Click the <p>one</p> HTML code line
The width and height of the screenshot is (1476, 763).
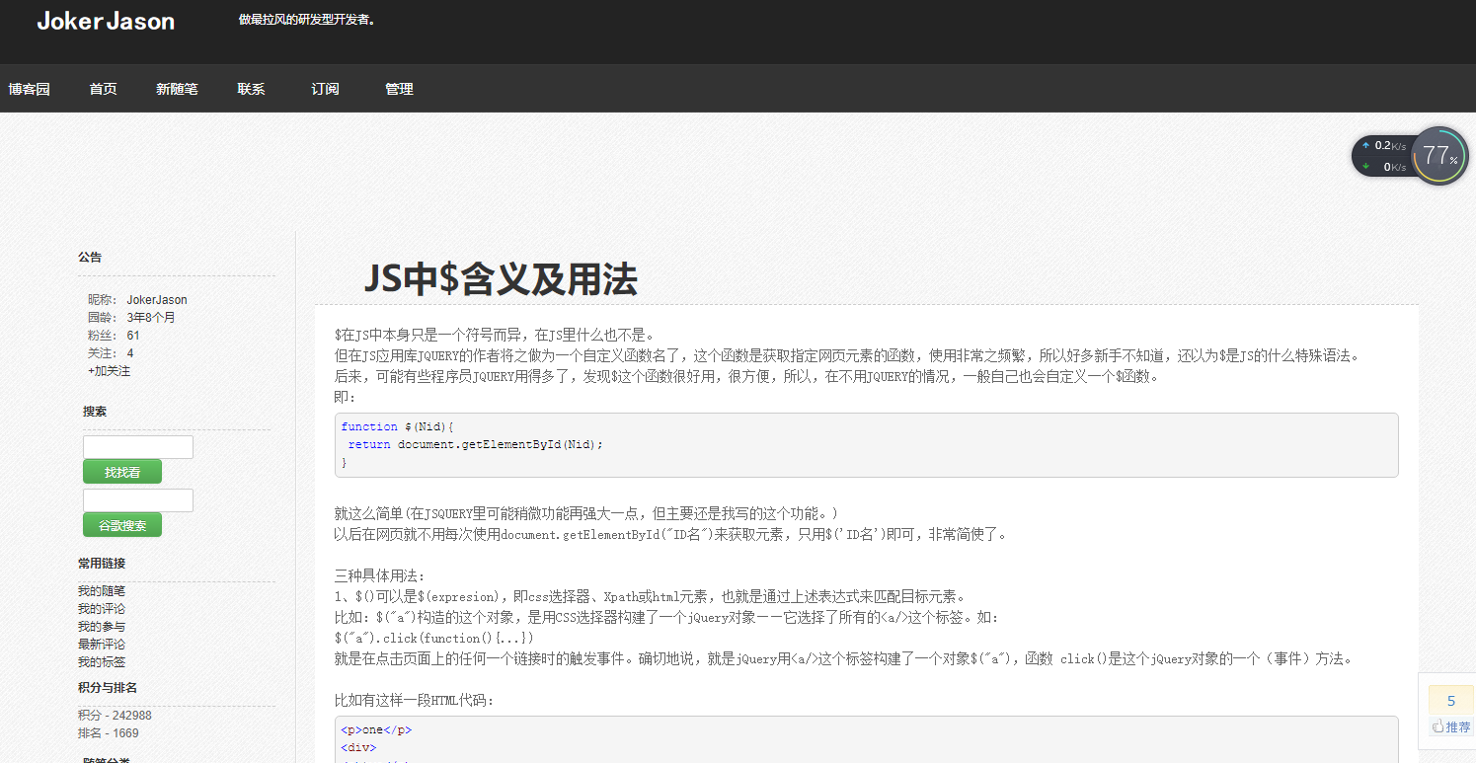click(x=376, y=730)
